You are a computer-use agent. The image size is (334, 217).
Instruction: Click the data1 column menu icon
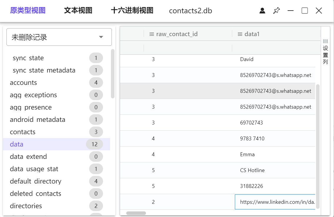(240, 34)
